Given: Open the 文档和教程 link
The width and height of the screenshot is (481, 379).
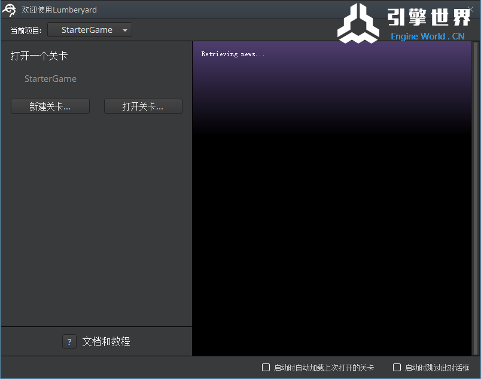Looking at the screenshot, I should tap(106, 341).
